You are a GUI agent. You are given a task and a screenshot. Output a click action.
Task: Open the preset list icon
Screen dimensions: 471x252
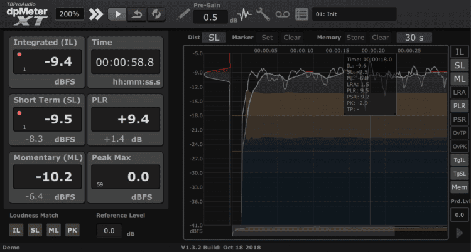tap(301, 14)
